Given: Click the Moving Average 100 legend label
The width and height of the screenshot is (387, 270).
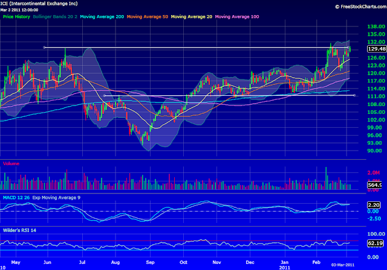Looking at the screenshot, I should (237, 17).
